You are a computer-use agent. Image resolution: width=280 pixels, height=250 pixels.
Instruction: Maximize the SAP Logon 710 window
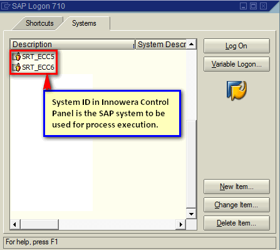[x=253, y=6]
